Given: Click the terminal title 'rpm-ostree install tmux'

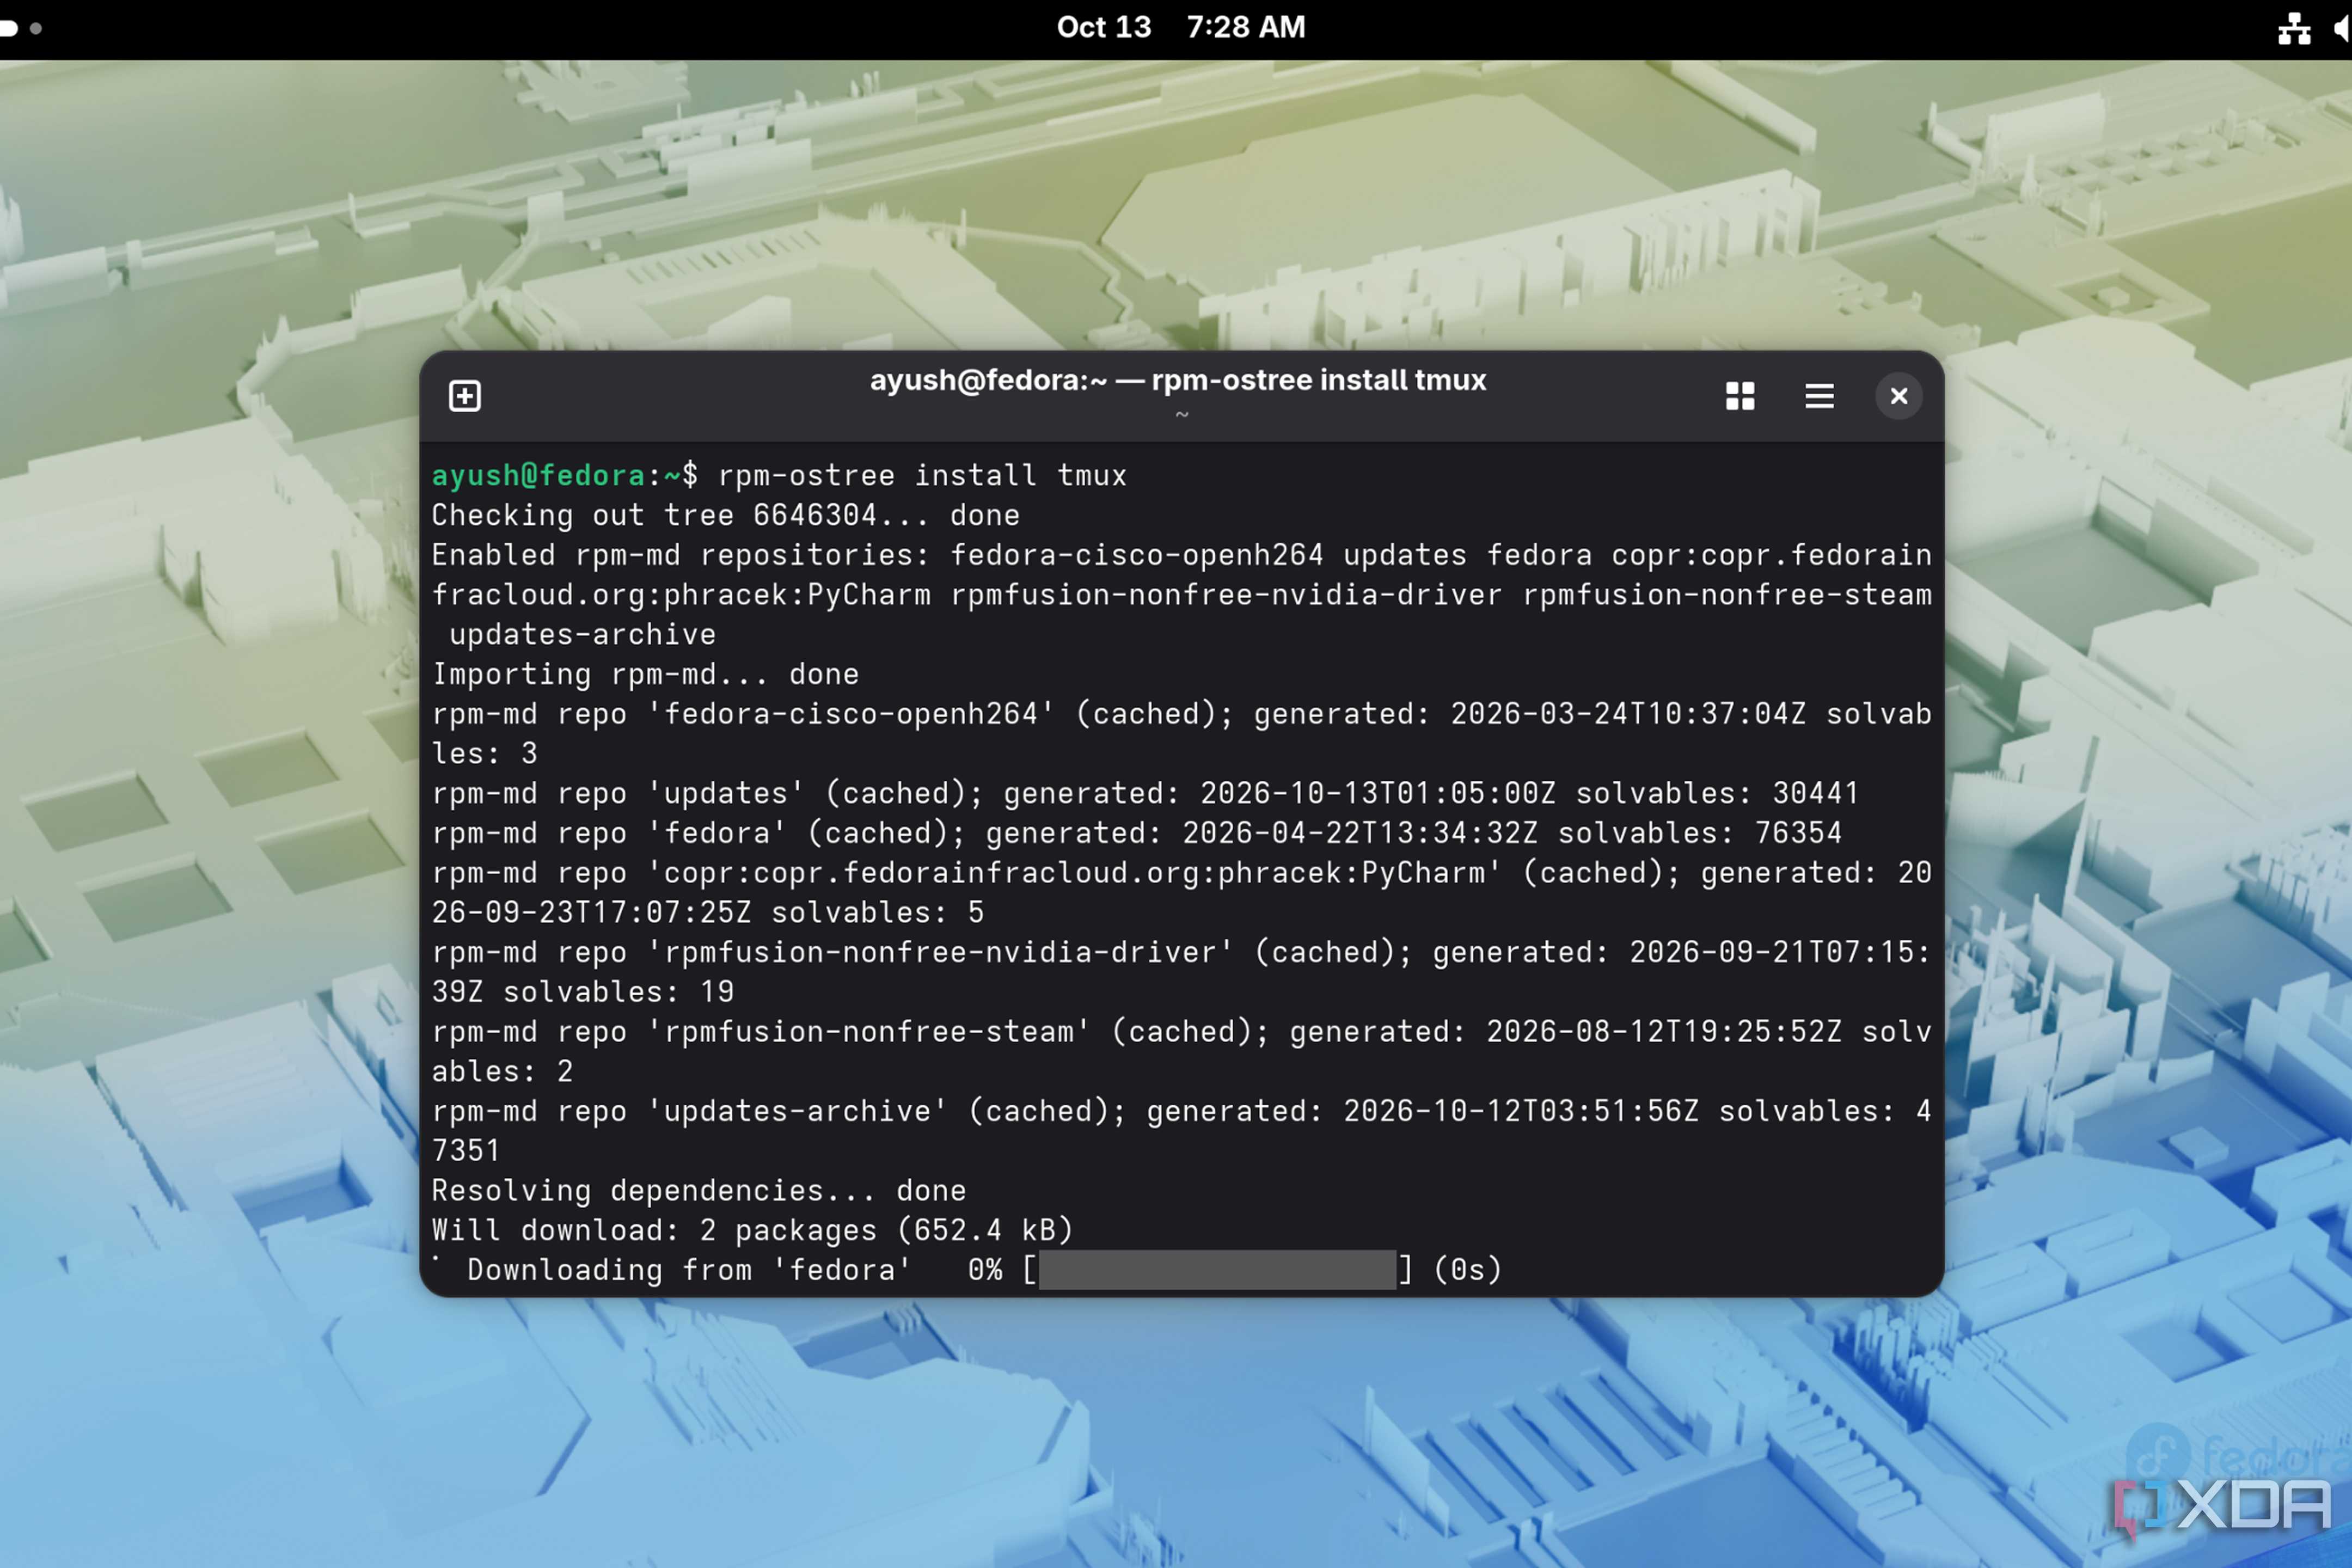Looking at the screenshot, I should click(x=1318, y=380).
